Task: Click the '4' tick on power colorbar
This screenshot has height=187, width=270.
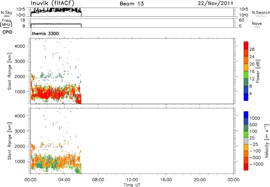Action: [251, 93]
